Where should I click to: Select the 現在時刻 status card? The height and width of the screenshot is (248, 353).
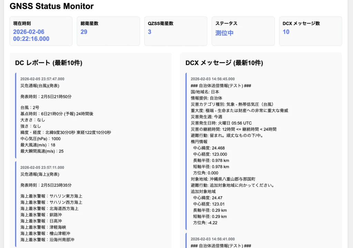[41, 31]
